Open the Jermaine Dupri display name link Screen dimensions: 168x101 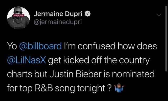[58, 14]
